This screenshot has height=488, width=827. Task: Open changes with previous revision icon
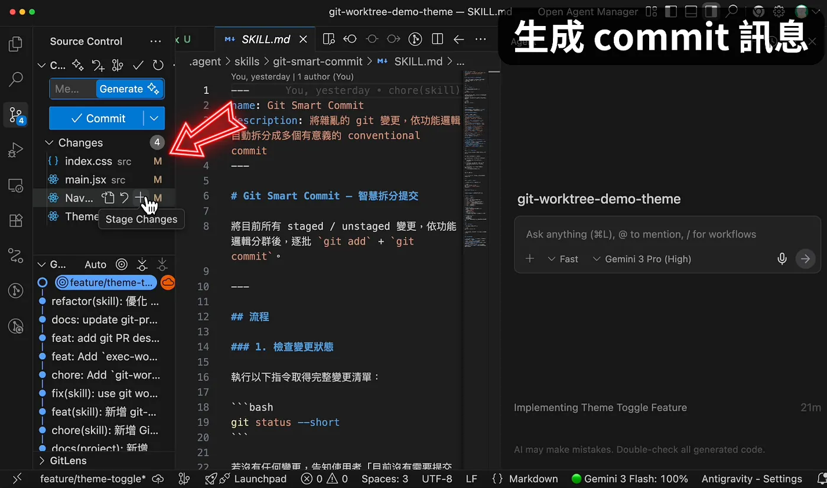tap(350, 39)
